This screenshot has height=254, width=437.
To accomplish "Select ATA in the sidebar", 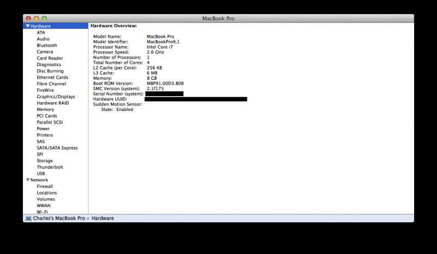I will click(x=40, y=32).
